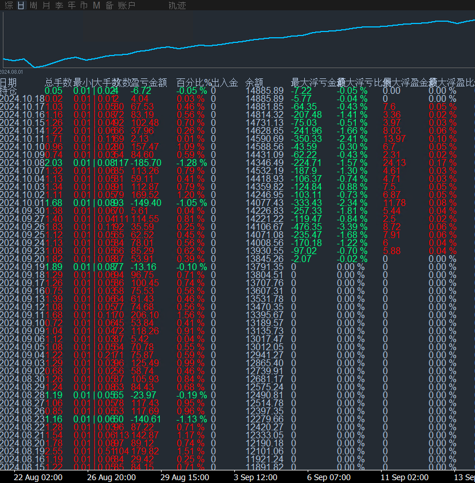This screenshot has width=475, height=483.
Task: Click the 206.10 profit value
Action: pyautogui.click(x=145, y=315)
